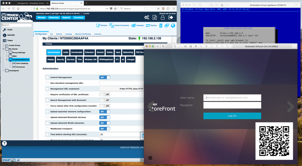302x166 pixels.
Task: Click the save disk icon beside Time before starting GUI
Action: [x=142, y=136]
